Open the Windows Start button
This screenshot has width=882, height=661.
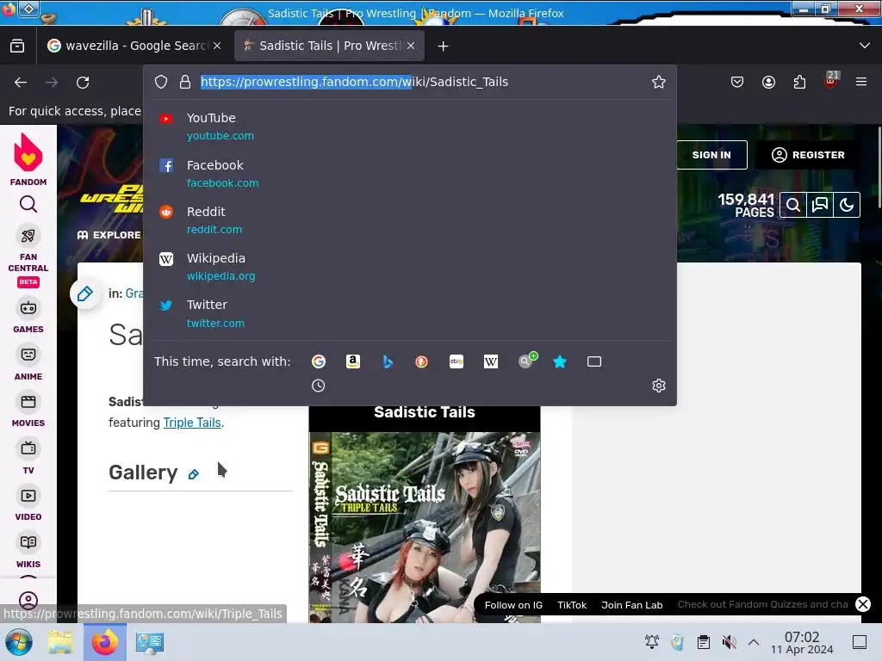tap(19, 642)
